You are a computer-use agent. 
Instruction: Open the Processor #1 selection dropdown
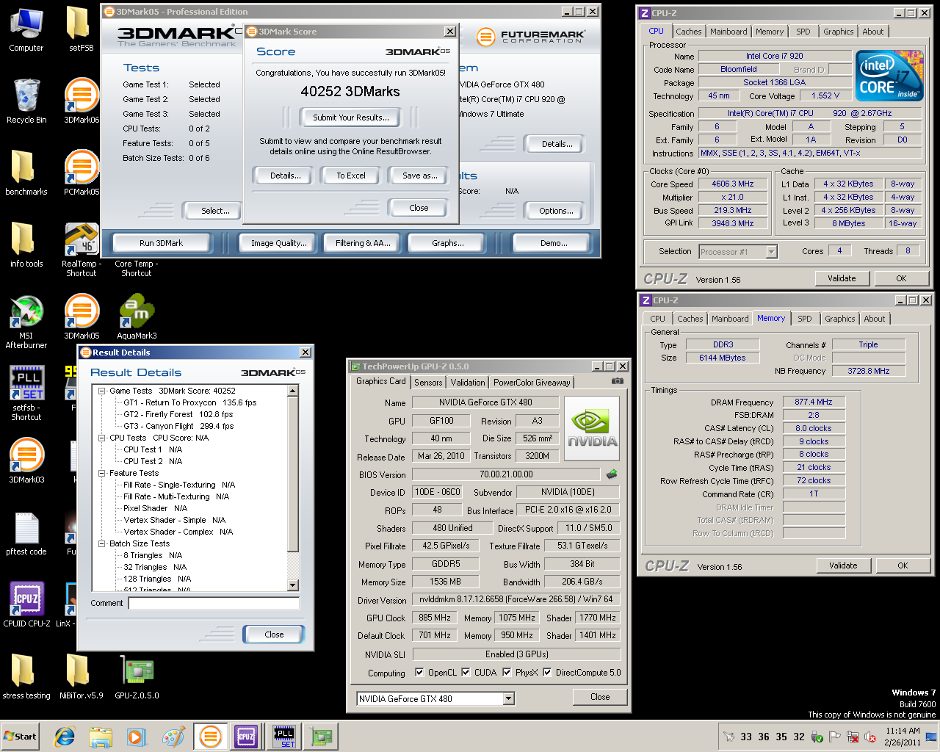tap(771, 252)
